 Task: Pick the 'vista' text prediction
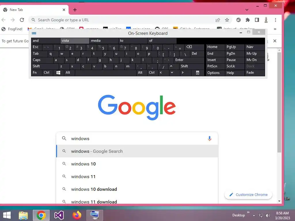(75, 41)
